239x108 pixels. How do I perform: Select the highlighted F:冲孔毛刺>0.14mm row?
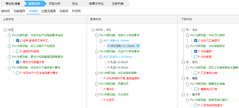pyautogui.click(x=124, y=46)
